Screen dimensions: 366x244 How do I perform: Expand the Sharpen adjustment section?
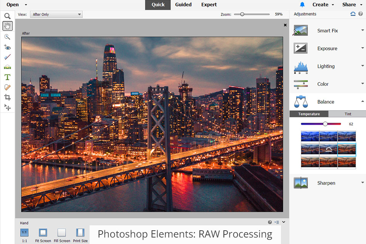(x=363, y=182)
